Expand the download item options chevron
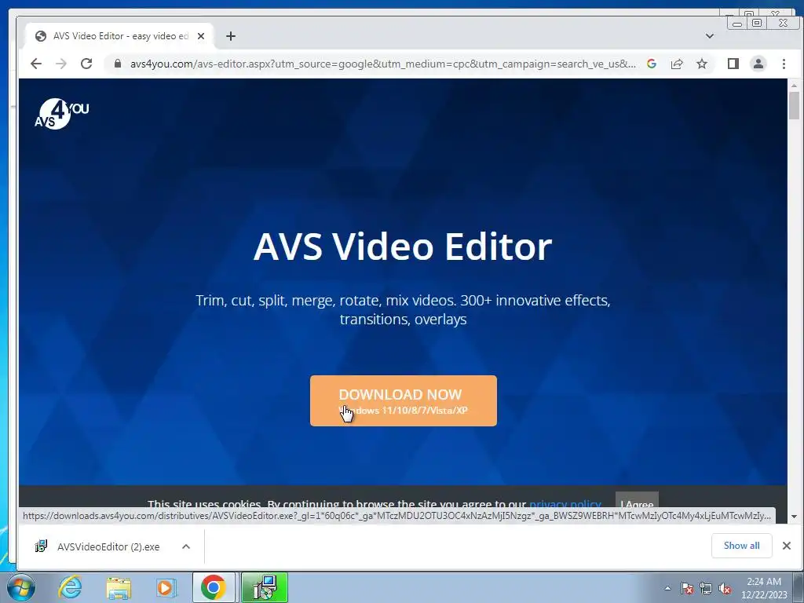804x603 pixels. 186,546
